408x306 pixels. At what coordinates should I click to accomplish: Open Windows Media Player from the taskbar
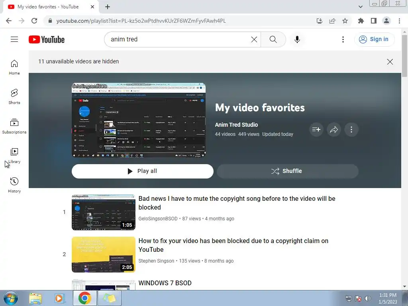point(60,298)
